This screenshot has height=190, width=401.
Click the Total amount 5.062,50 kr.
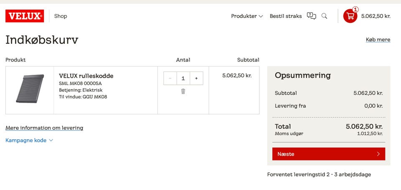pyautogui.click(x=364, y=126)
